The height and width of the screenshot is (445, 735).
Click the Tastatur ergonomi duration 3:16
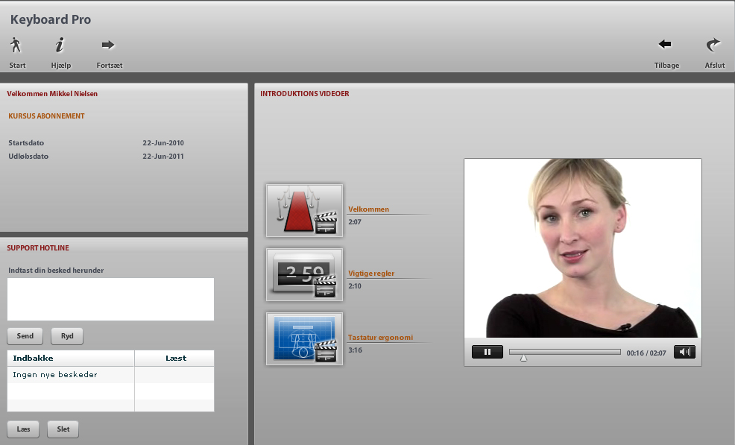point(355,350)
